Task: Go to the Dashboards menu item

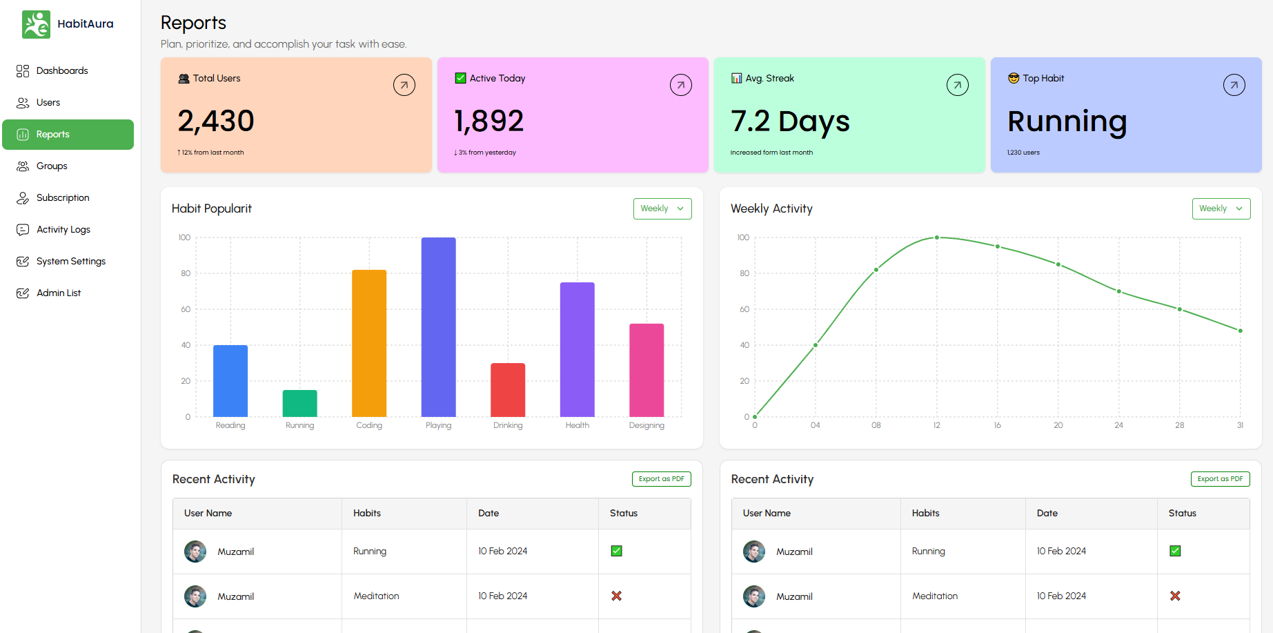Action: click(x=68, y=70)
